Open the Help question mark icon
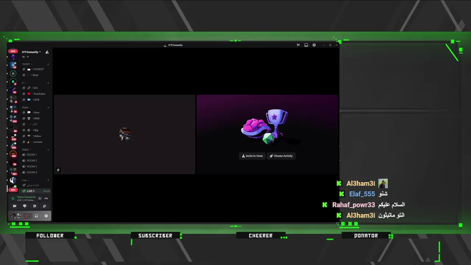Screen dimensions: 471x265 (314, 45)
